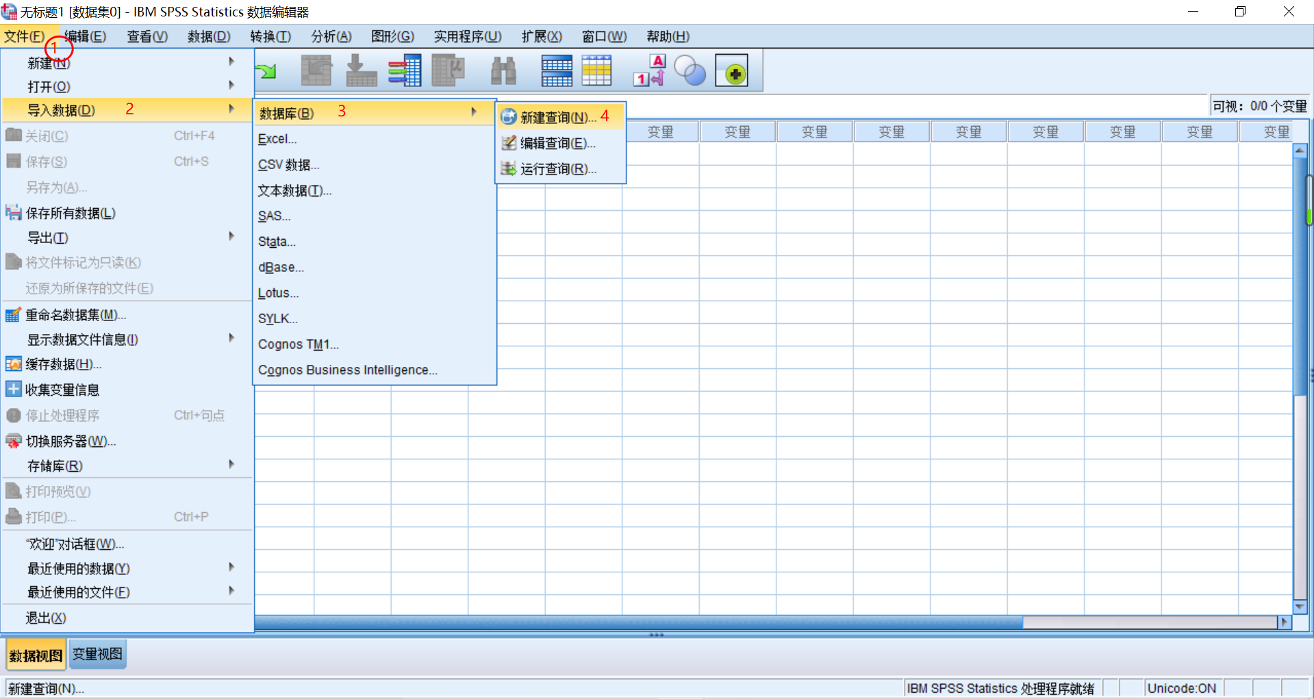Image resolution: width=1314 pixels, height=699 pixels.
Task: Expand the 导出(T) submenu arrow
Action: click(231, 236)
